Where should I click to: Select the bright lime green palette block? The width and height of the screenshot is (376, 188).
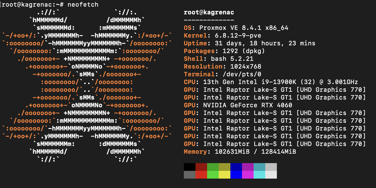(213, 175)
